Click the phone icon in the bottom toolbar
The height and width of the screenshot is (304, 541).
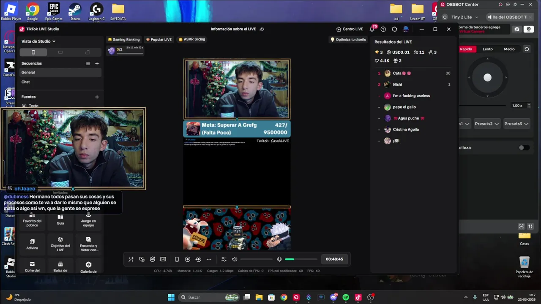(x=177, y=259)
